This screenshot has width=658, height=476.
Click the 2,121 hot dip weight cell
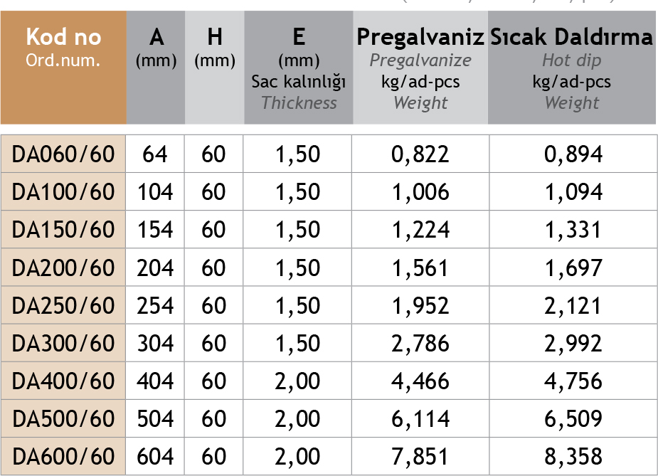point(572,305)
